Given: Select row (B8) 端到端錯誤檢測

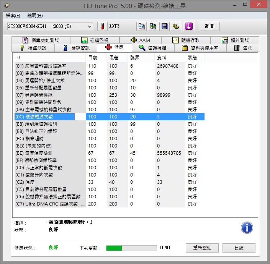Looking at the screenshot, I should click(x=110, y=124).
